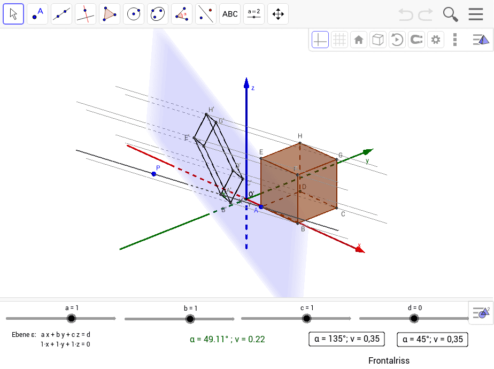Select the Reflect about line tool
494x369 pixels.
coord(206,14)
